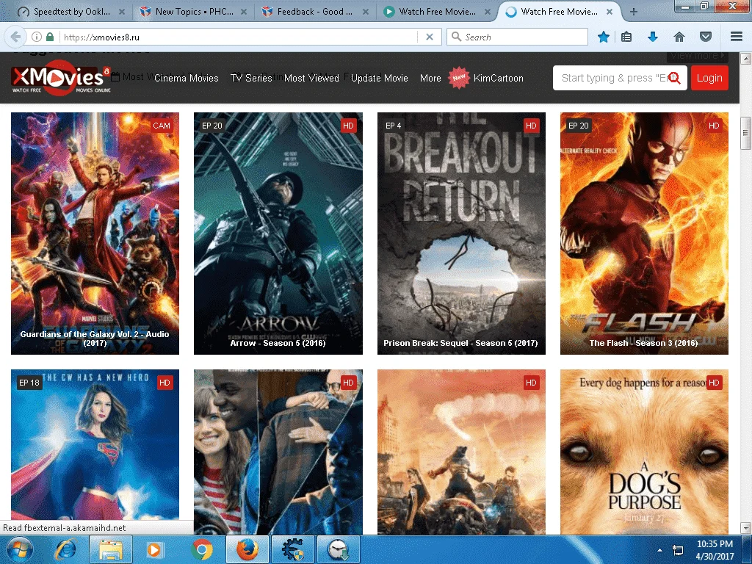The width and height of the screenshot is (752, 564).
Task: Stop page loading with the X button
Action: (x=430, y=37)
